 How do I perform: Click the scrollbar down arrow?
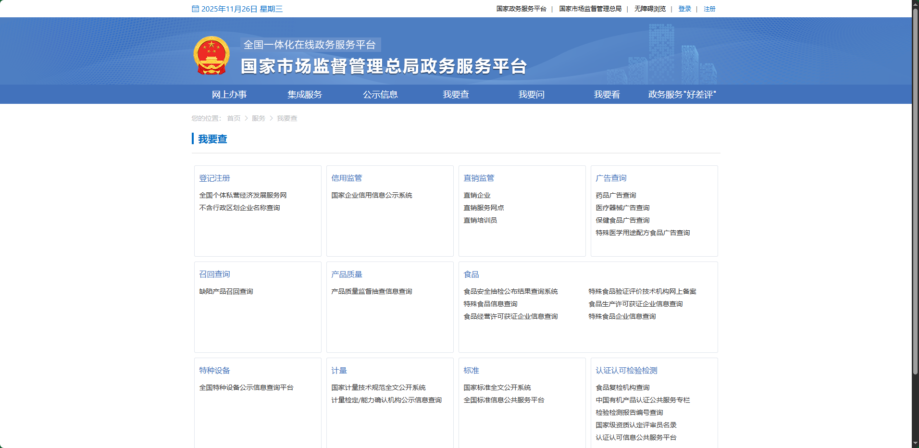pos(915,444)
